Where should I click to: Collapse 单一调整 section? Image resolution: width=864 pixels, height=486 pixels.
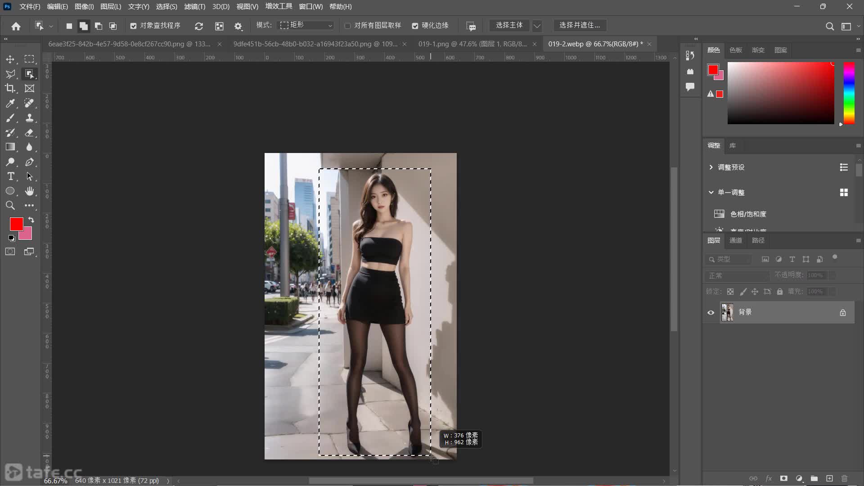[711, 192]
